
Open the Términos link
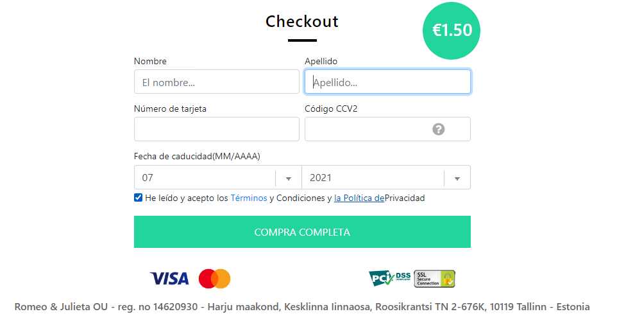(249, 198)
